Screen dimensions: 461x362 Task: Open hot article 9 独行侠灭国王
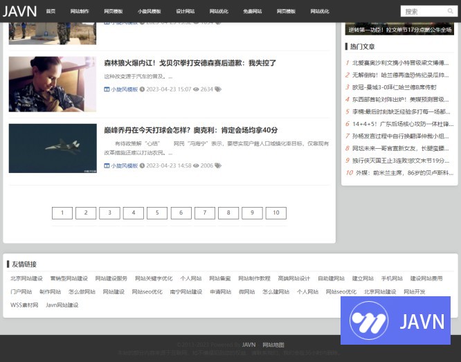tap(401, 161)
